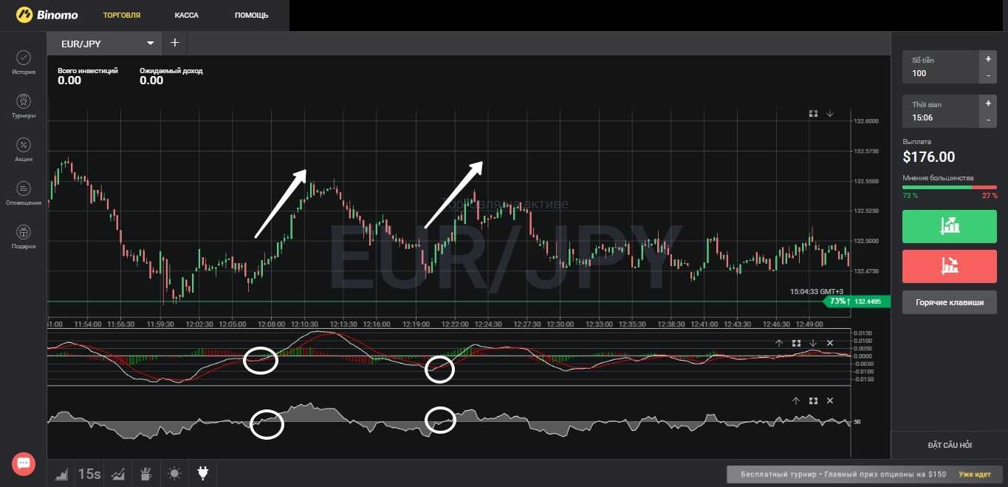This screenshot has width=1008, height=487.
Task: Open the Подарки (Gifts) sidebar icon
Action: click(x=23, y=236)
